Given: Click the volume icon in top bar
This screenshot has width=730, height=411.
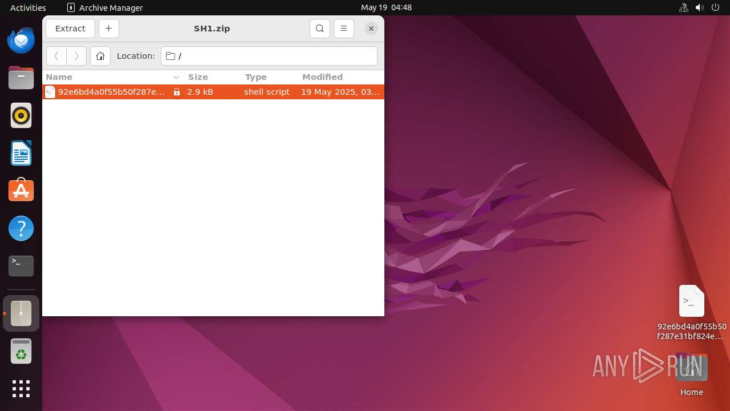Looking at the screenshot, I should (700, 7).
